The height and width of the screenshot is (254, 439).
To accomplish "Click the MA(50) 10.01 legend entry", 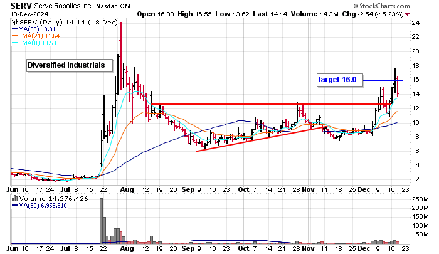I will pos(34,29).
